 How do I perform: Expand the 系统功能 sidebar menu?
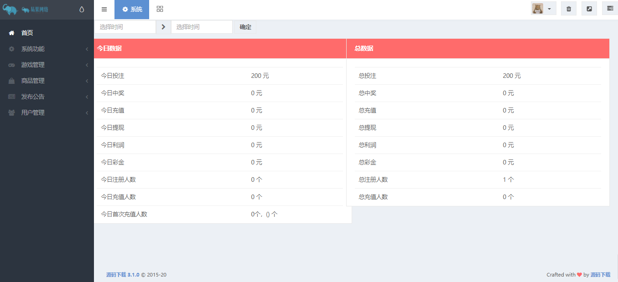(x=33, y=49)
